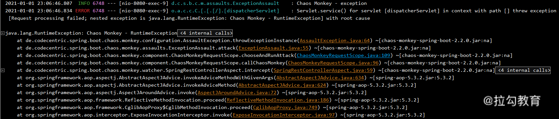Open ReflectiveMethodInvocation.java:186 link

(x=278, y=100)
